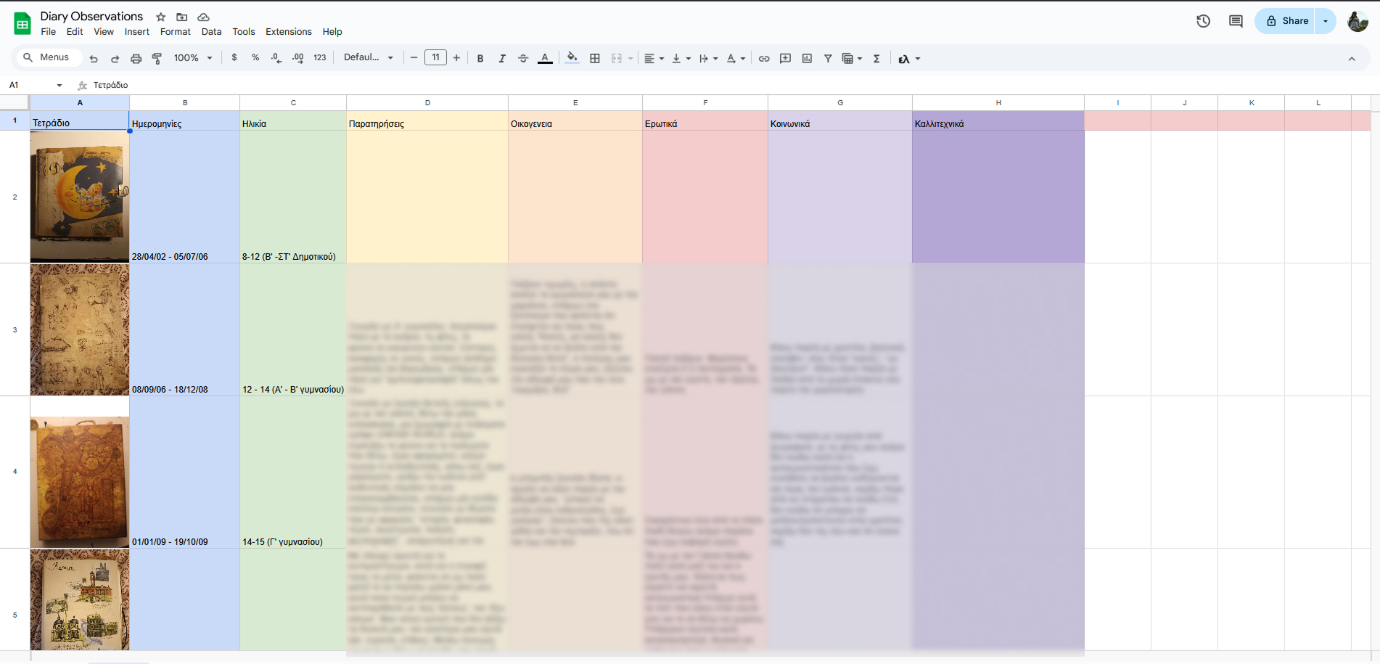Screen dimensions: 1380x664
Task: Open the Tools menu
Action: (244, 32)
